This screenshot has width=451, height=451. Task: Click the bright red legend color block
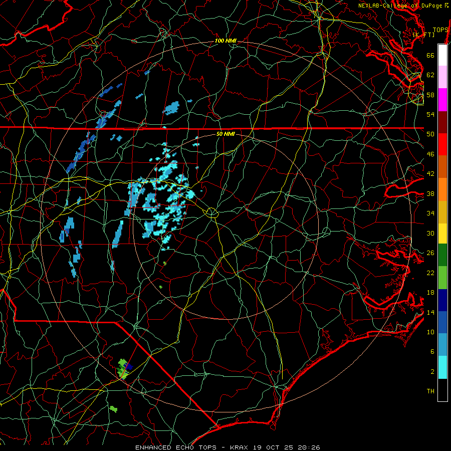point(442,145)
